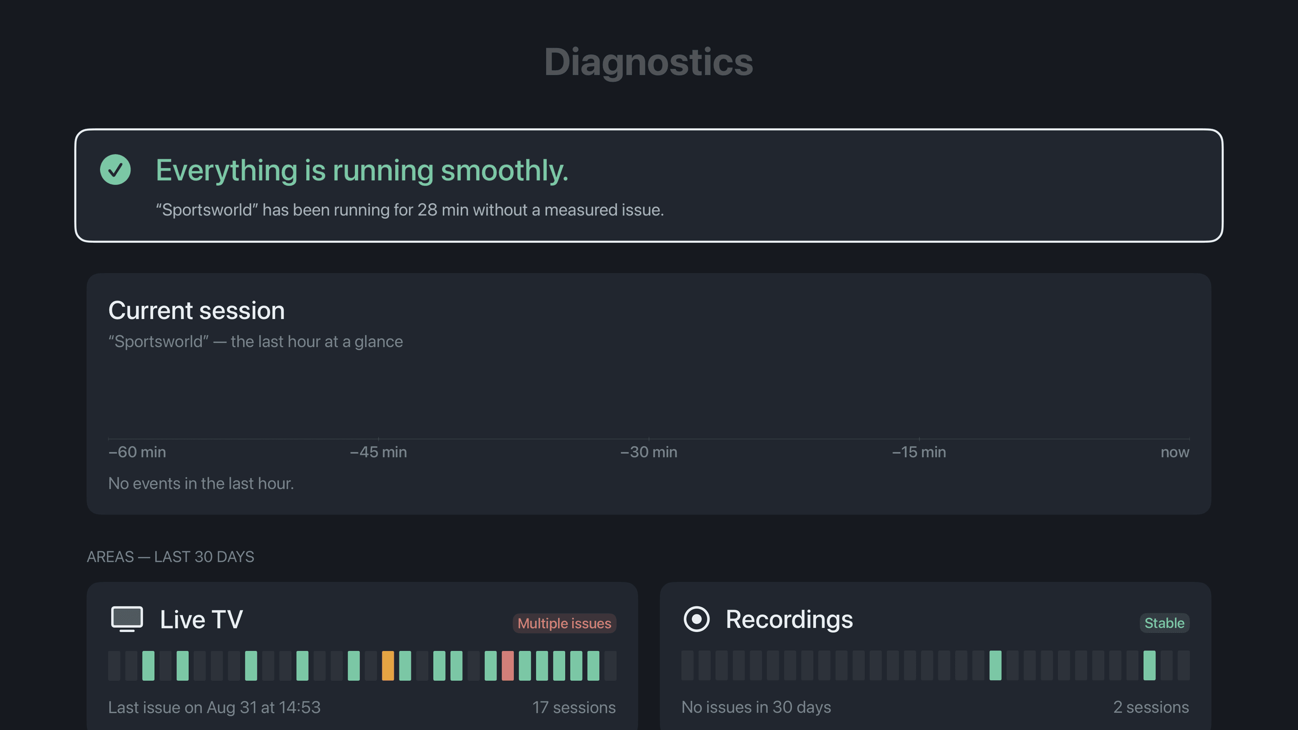Click the "–30 min" timeline label
The height and width of the screenshot is (730, 1298).
[x=648, y=452]
